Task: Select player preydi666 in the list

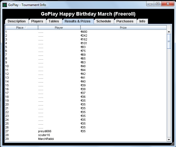Action: click(x=45, y=131)
